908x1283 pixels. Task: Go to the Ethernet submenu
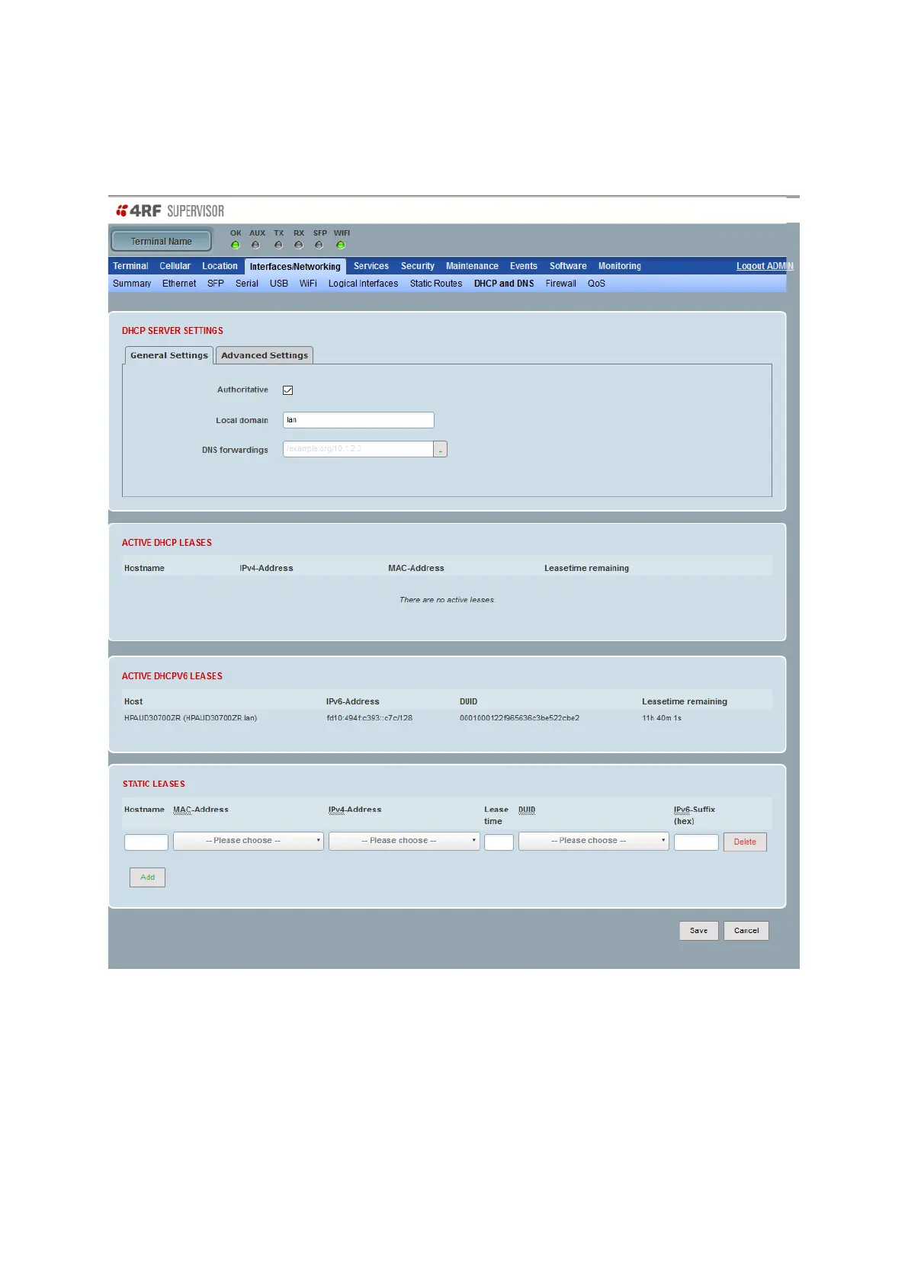click(179, 284)
